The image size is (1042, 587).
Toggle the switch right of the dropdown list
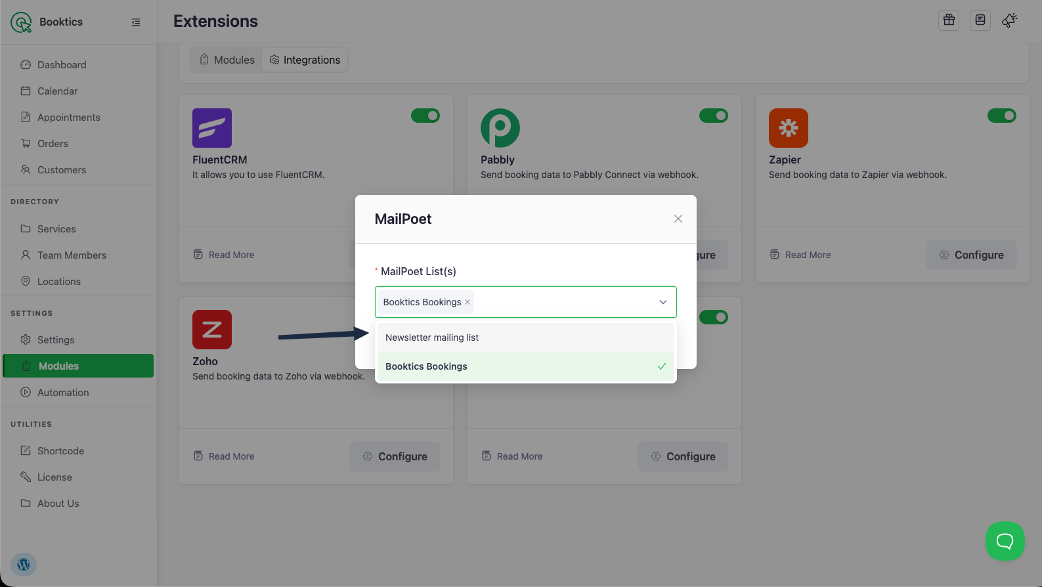click(x=714, y=317)
